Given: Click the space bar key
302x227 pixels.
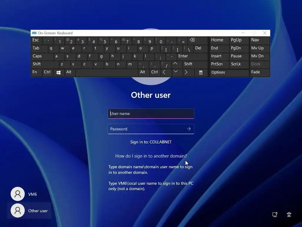Looking at the screenshot, I should coord(107,72).
